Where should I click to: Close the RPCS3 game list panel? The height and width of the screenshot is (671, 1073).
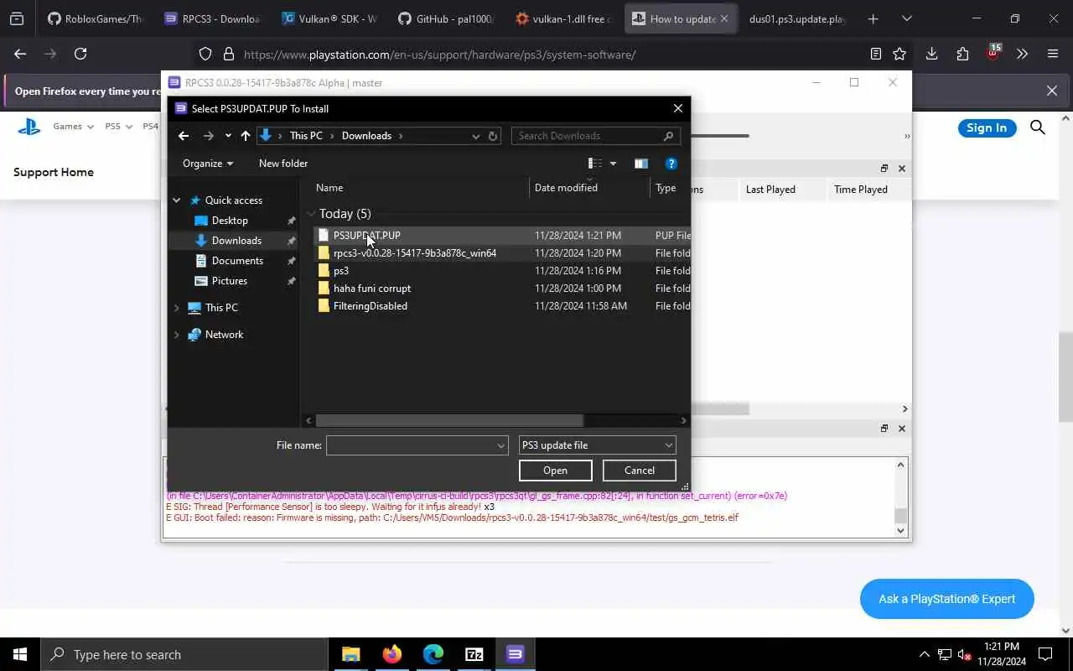point(902,169)
